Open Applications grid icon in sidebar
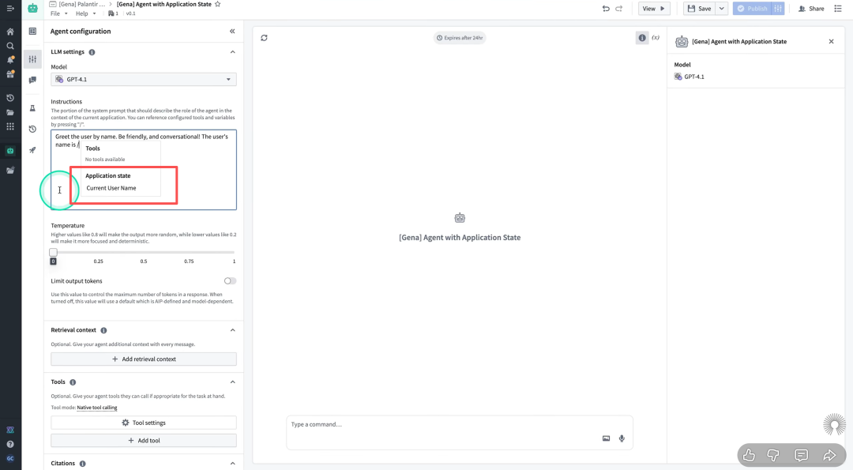 tap(9, 126)
